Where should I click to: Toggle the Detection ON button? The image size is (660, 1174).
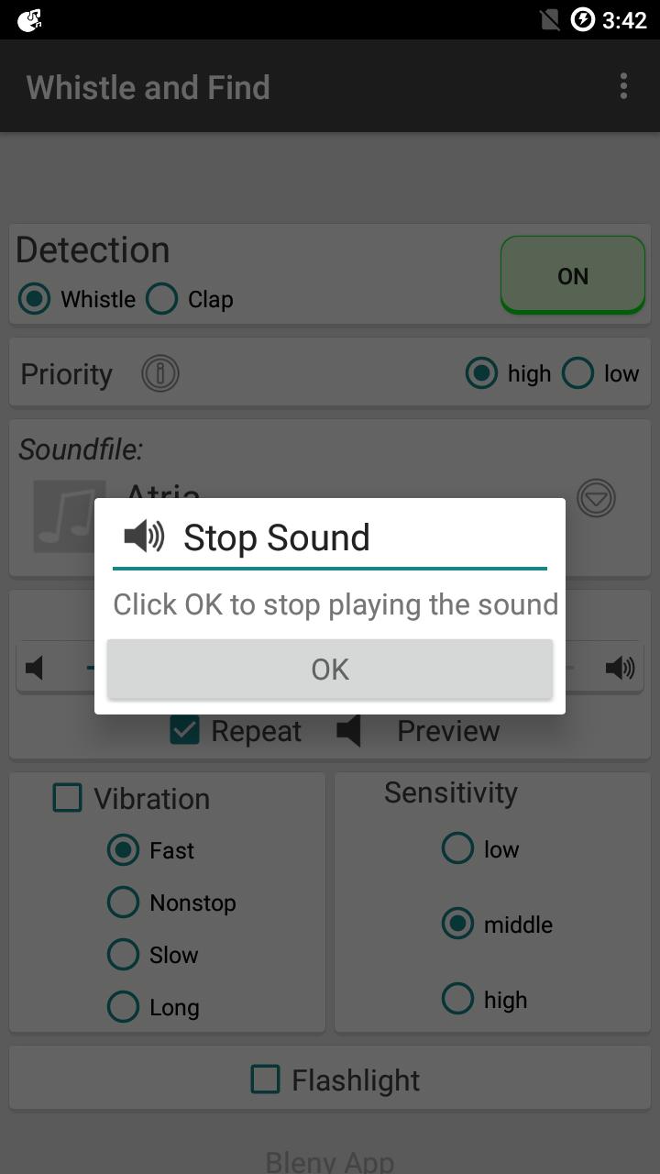coord(573,275)
